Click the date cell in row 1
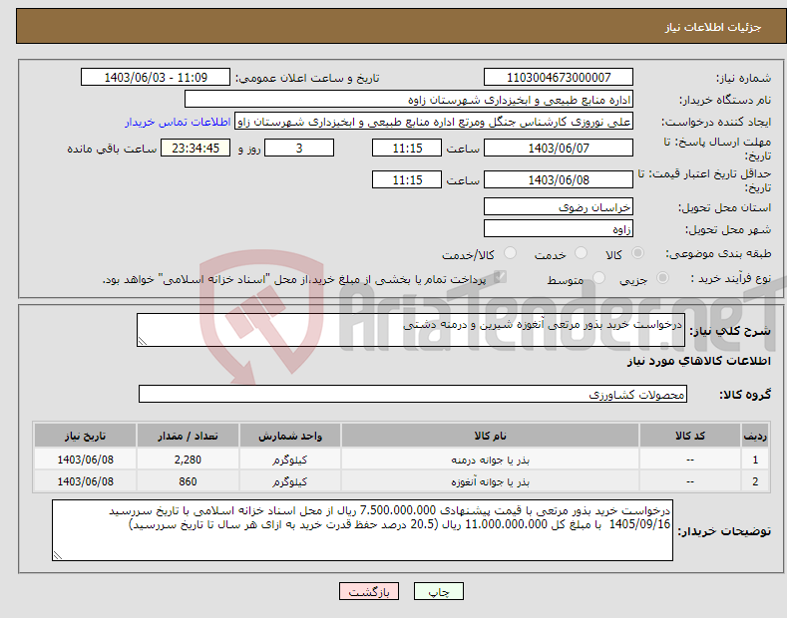This screenshot has height=618, width=787. click(85, 460)
